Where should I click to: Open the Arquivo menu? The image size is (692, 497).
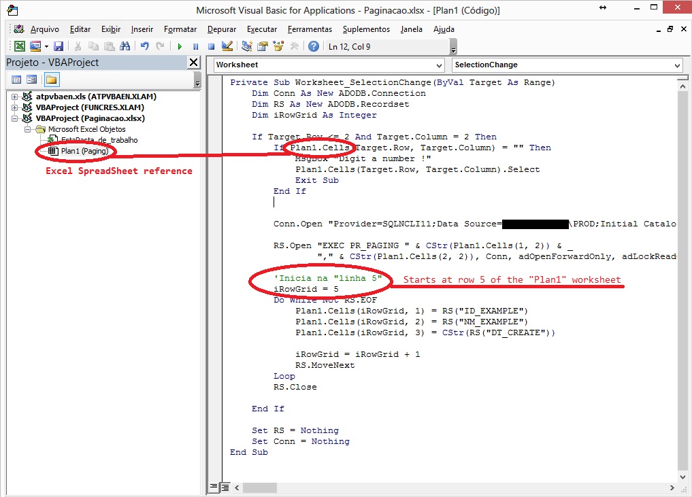(x=45, y=29)
